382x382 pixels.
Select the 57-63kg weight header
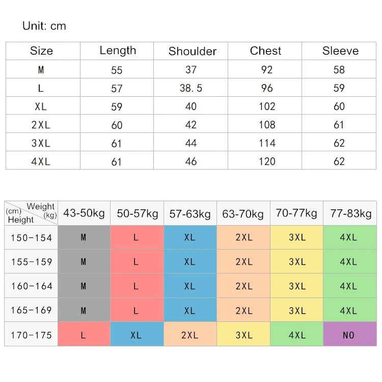tap(190, 213)
